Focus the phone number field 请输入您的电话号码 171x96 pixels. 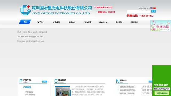pyautogui.click(x=162, y=89)
